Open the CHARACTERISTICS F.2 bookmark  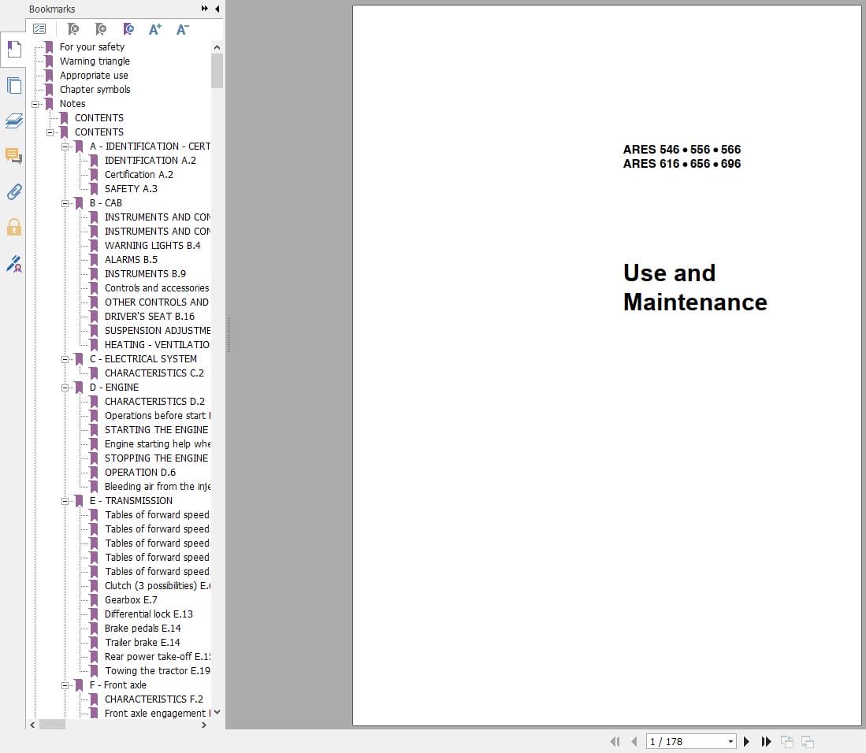click(154, 699)
